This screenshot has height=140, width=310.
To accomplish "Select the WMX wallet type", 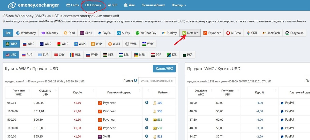I will [97, 44].
